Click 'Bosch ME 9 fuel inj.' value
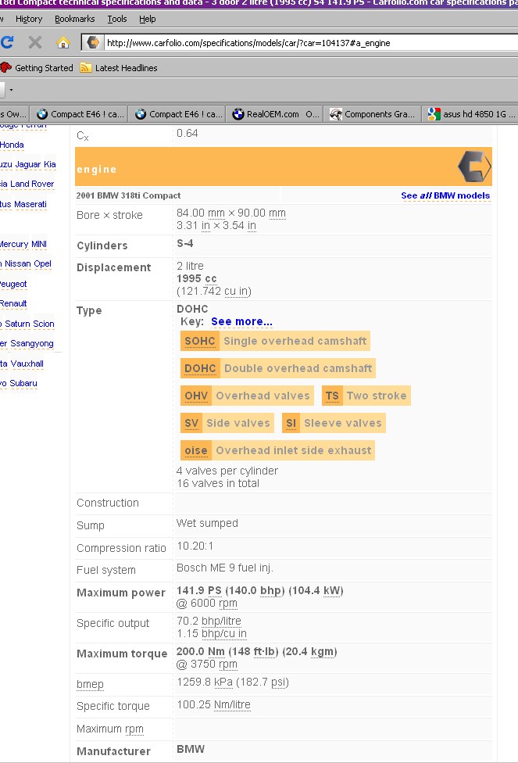This screenshot has width=518, height=763. [x=225, y=568]
